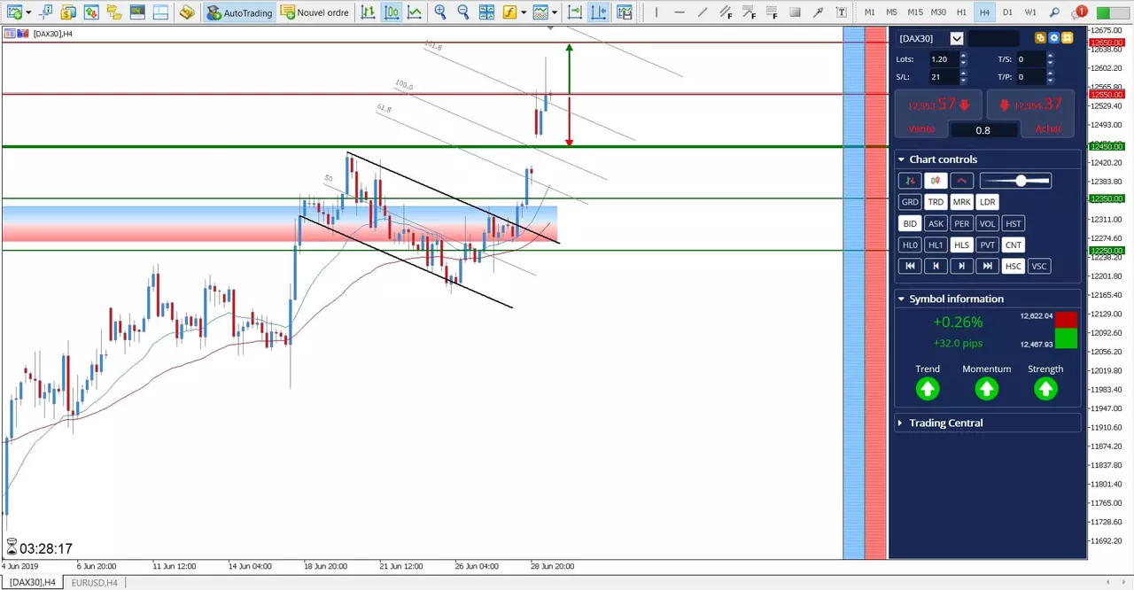Tile chart windows icon
This screenshot has height=590, width=1134.
pos(486,12)
